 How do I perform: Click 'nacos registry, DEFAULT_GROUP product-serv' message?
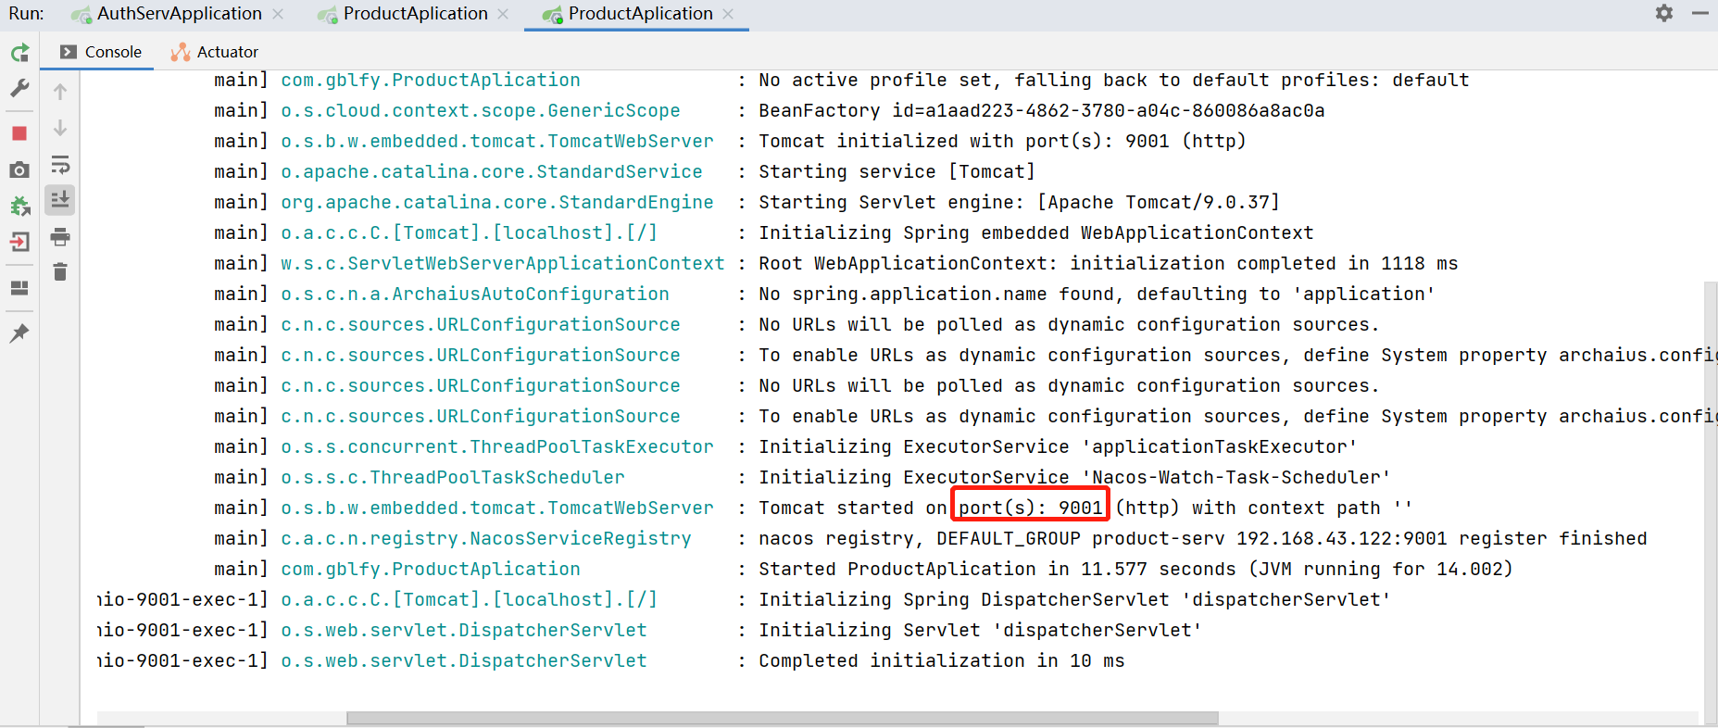(1202, 538)
